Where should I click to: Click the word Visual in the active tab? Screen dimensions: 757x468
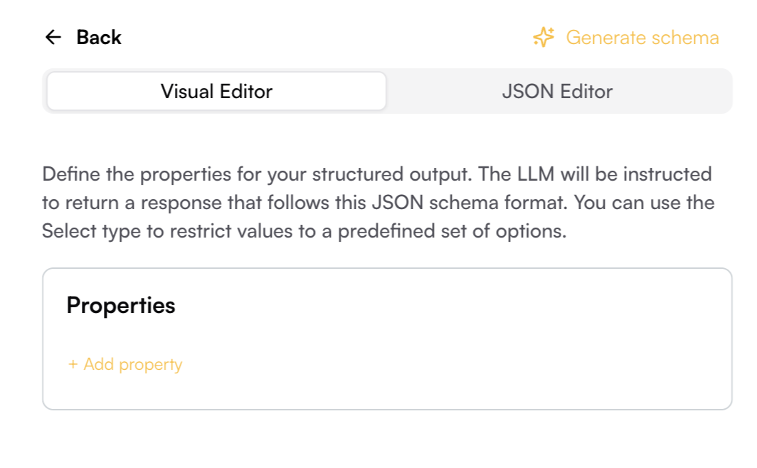coord(187,91)
